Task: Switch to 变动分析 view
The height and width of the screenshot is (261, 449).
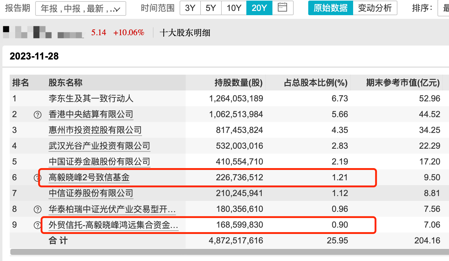Action: click(x=375, y=8)
